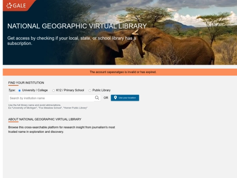Click the Find Your Institution heading
The image size is (237, 178).
[x=26, y=83]
